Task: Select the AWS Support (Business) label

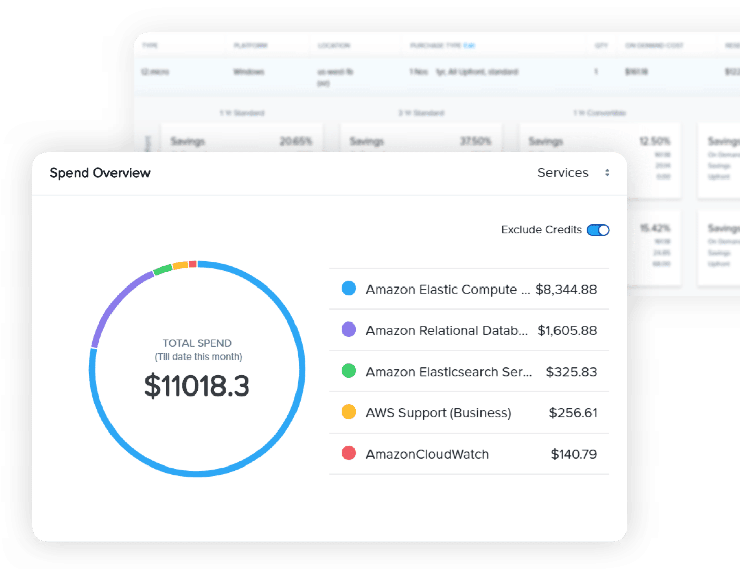Action: (x=438, y=413)
